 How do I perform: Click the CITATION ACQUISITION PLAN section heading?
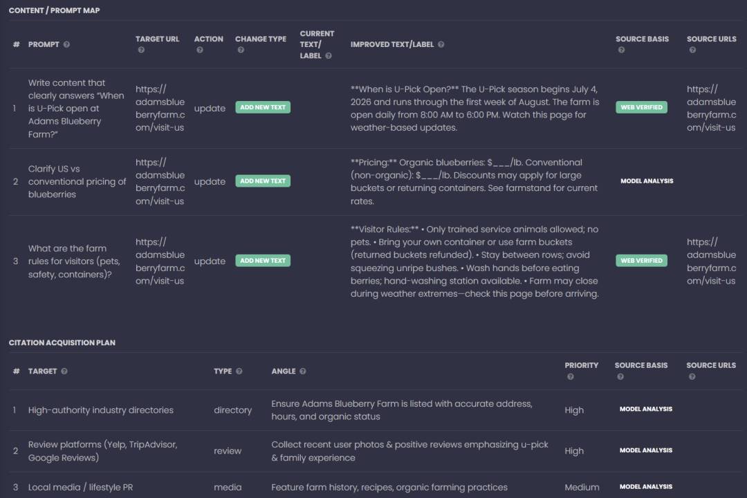[x=62, y=343]
